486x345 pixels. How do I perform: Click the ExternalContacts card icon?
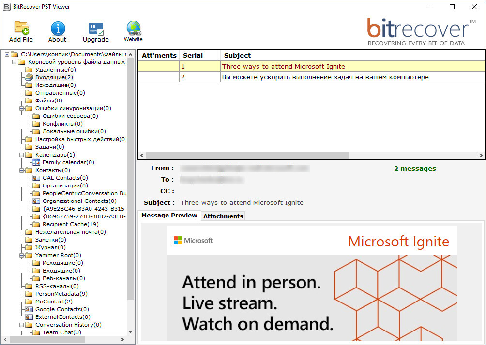(29, 317)
